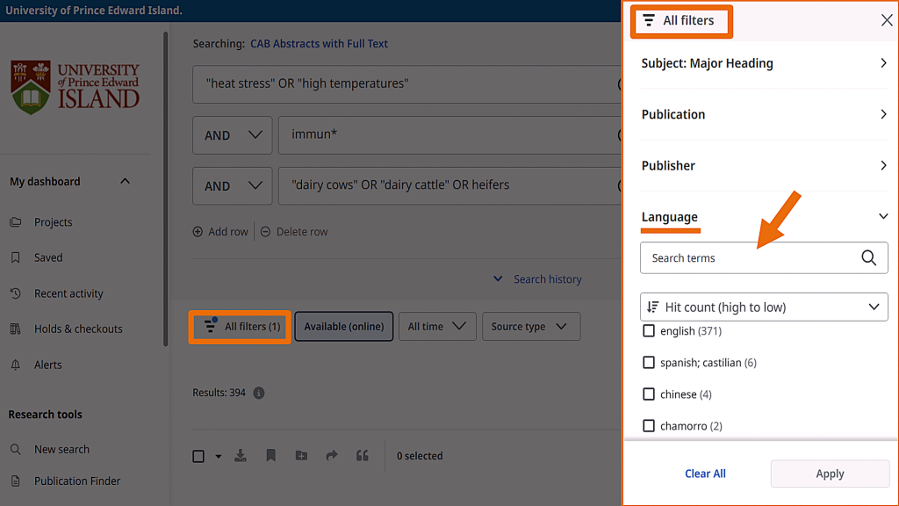Screen dimensions: 899x506
Task: Click the results count info icon
Action: (259, 394)
